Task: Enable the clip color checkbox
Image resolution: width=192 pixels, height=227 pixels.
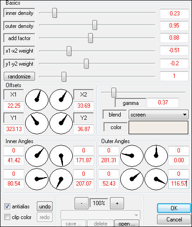Action: pyautogui.click(x=7, y=217)
